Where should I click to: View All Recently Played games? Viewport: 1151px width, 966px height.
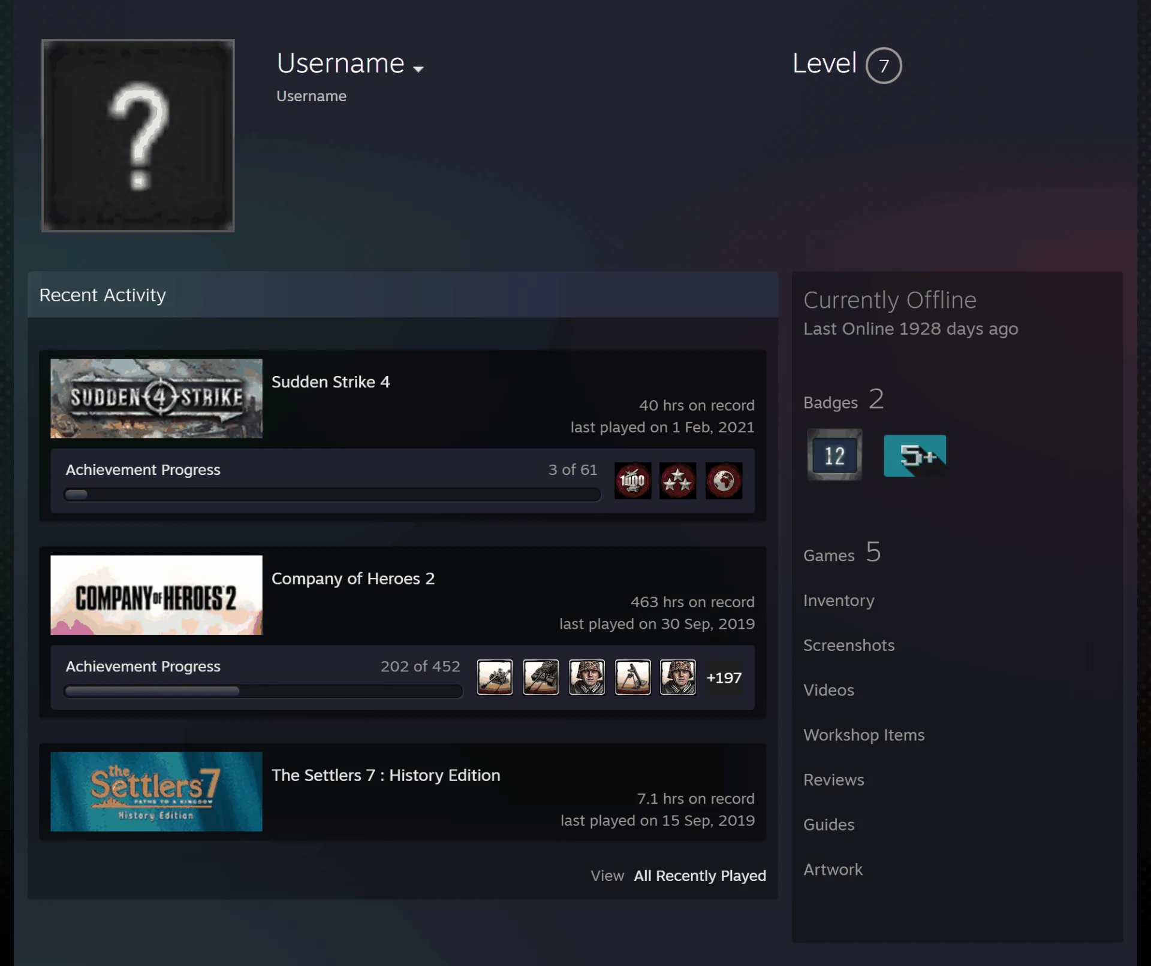coord(700,876)
